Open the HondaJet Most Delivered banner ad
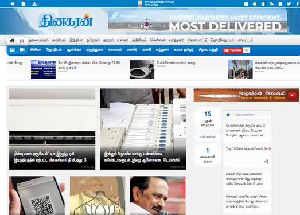Screen dimensions: 300x215 click(x=197, y=21)
